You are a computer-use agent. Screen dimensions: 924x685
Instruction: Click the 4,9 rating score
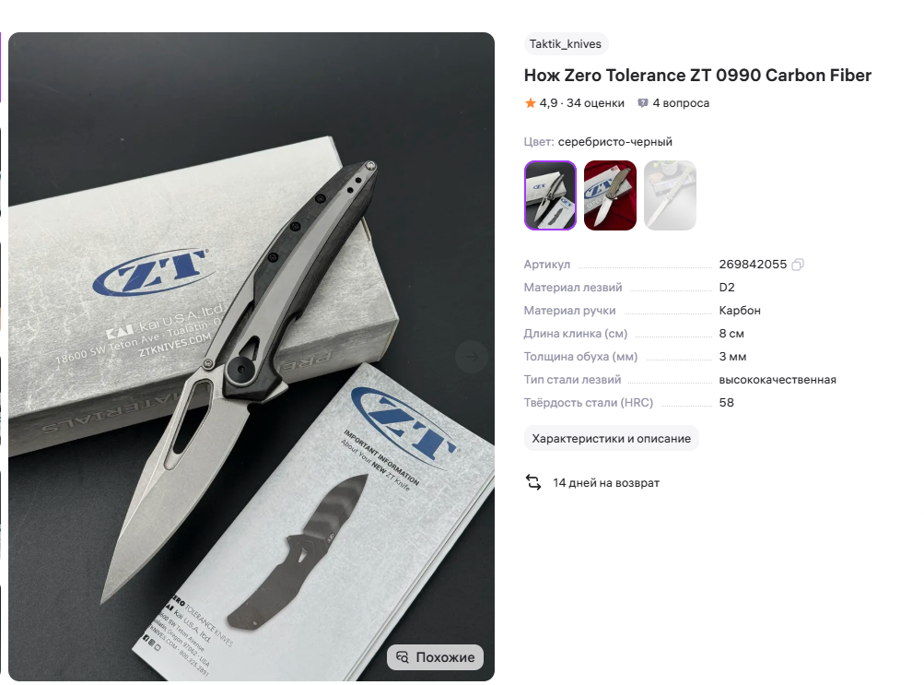(x=548, y=103)
